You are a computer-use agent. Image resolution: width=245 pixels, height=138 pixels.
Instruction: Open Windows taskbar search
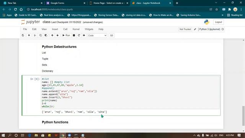point(10,135)
